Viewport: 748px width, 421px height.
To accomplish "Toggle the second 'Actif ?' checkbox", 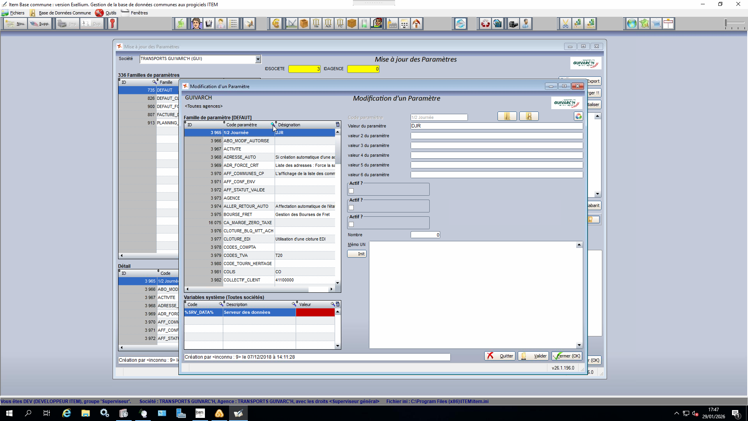I will click(351, 208).
